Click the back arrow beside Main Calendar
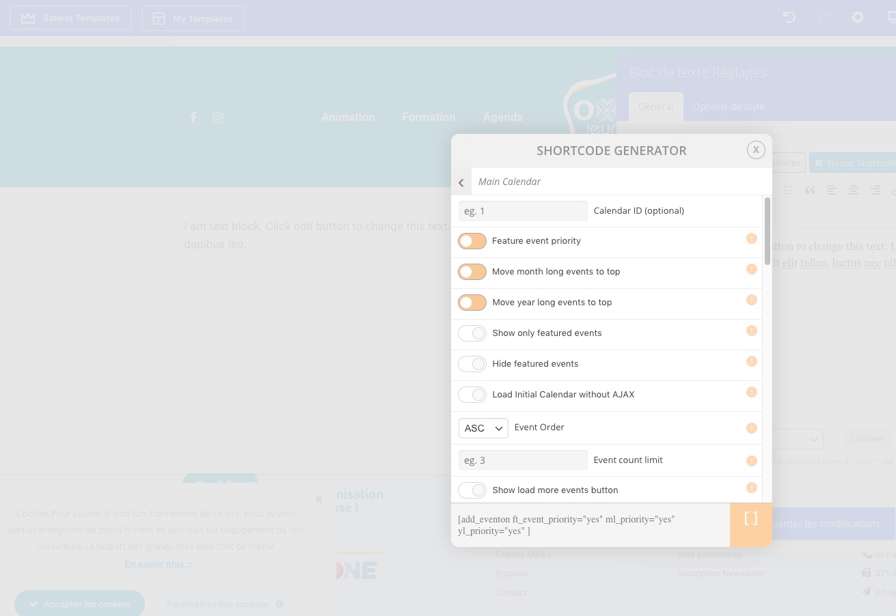896x616 pixels. click(x=461, y=182)
